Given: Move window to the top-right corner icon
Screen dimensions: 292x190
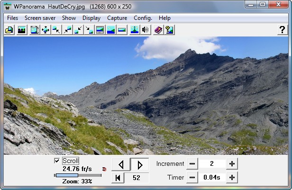Looking at the screenshot, I should coord(67,30).
